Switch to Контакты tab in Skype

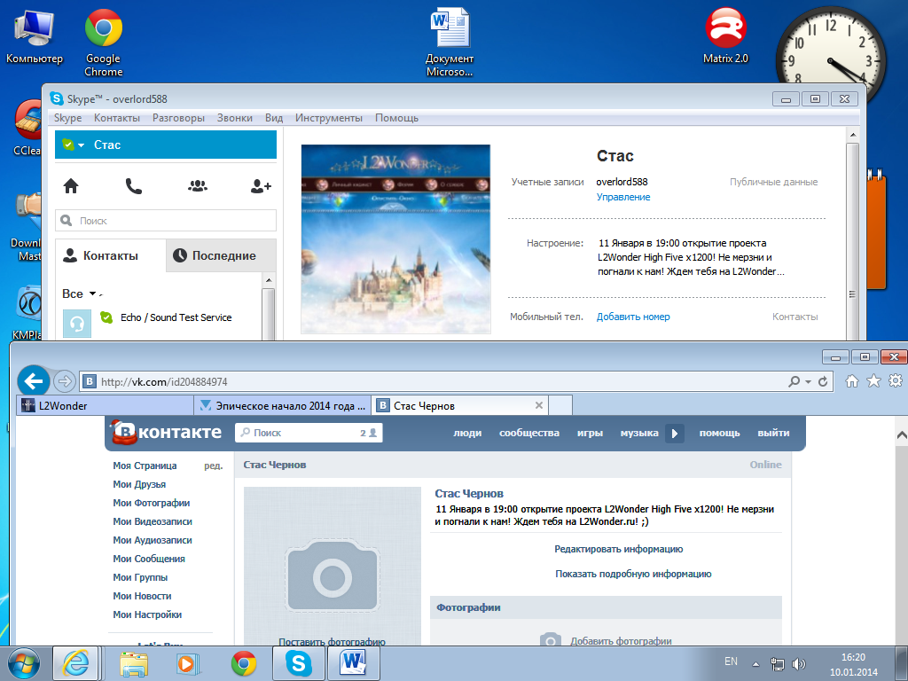pos(110,255)
